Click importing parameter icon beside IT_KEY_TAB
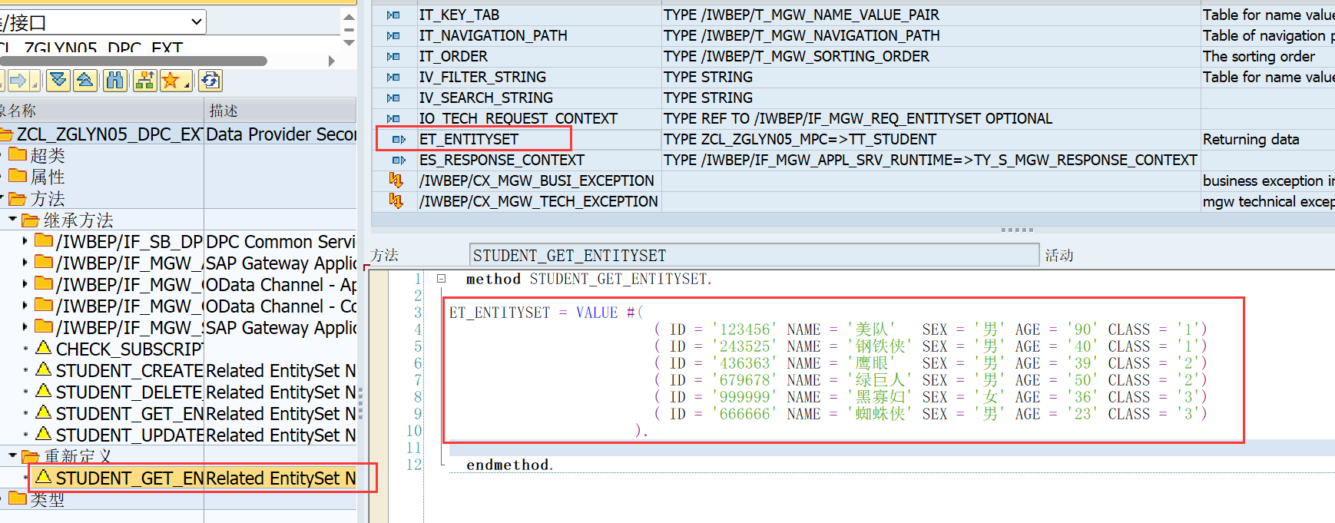Viewport: 1335px width, 523px height. coord(393,15)
